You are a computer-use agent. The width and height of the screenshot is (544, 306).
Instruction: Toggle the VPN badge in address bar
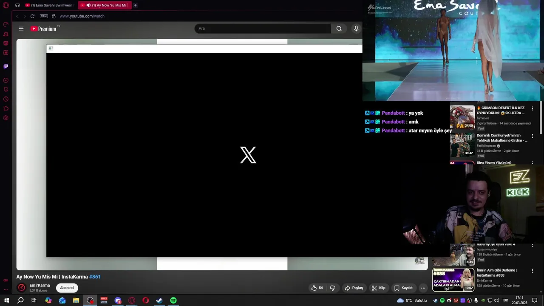click(44, 16)
